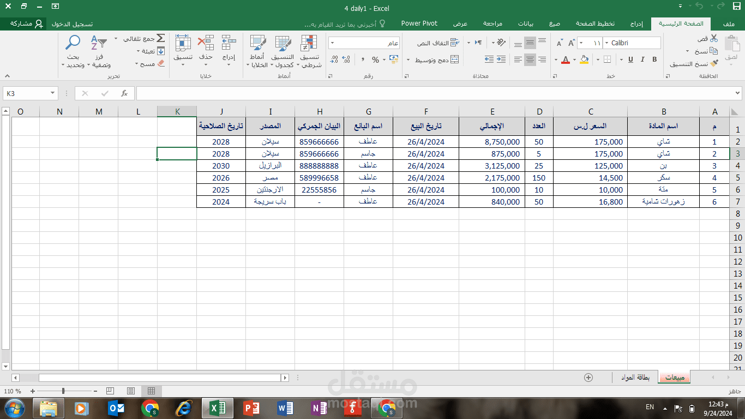Apply borders using the borders icon

tap(608, 59)
